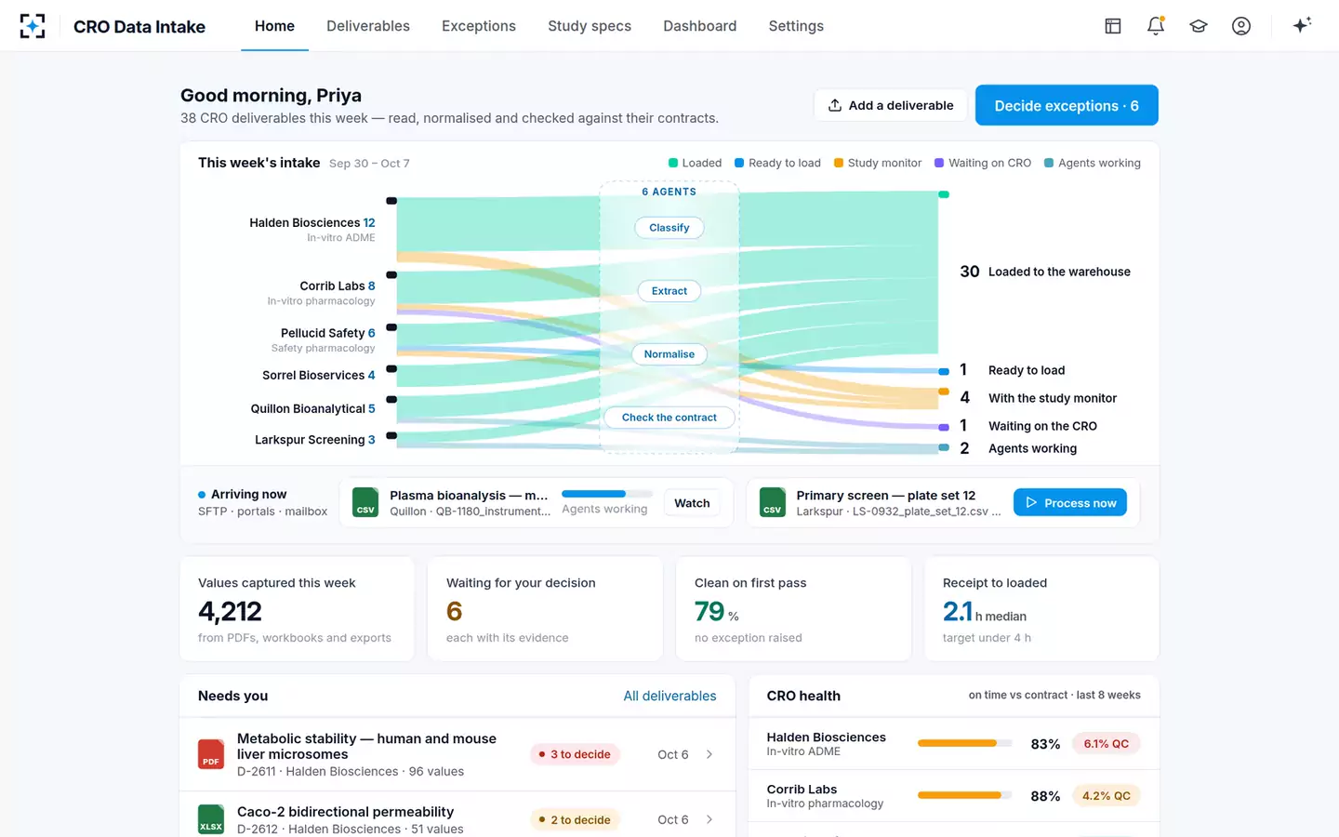Viewport: 1339px width, 837px height.
Task: Click 2 Agents working outcome
Action: pos(1018,448)
